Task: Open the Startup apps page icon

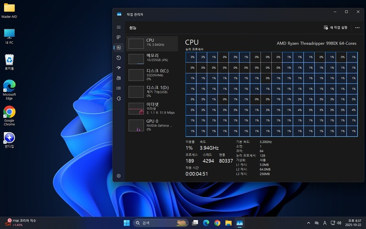Action: tap(119, 68)
